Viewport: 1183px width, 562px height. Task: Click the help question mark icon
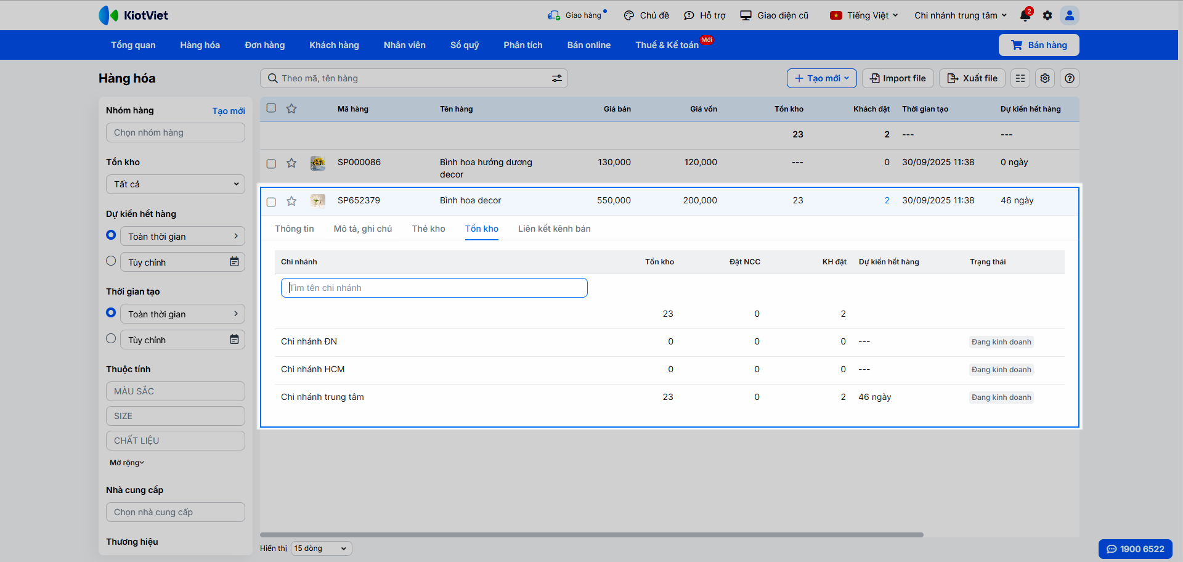tap(1070, 78)
